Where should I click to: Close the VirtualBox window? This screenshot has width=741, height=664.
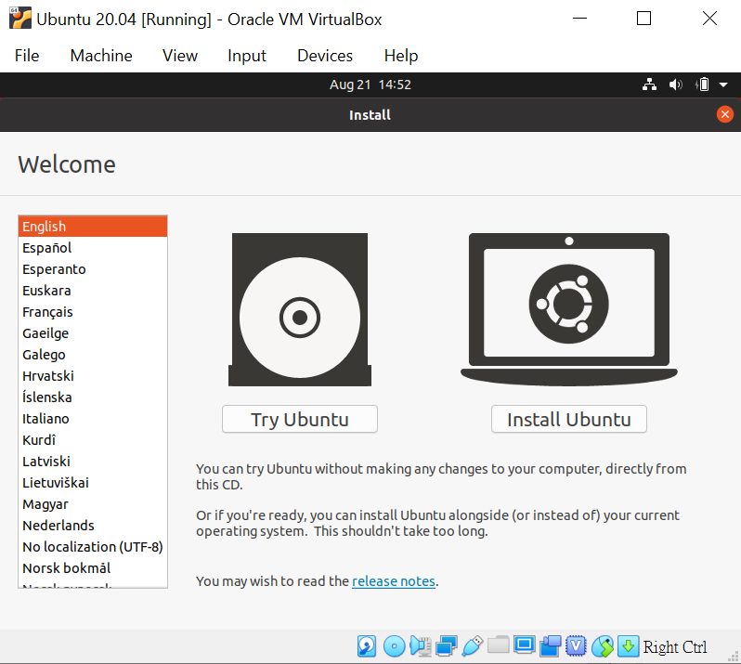point(709,19)
